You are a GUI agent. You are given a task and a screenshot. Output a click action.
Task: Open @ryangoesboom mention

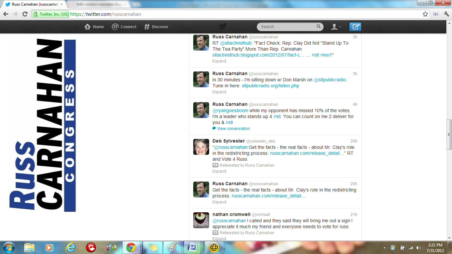click(230, 110)
